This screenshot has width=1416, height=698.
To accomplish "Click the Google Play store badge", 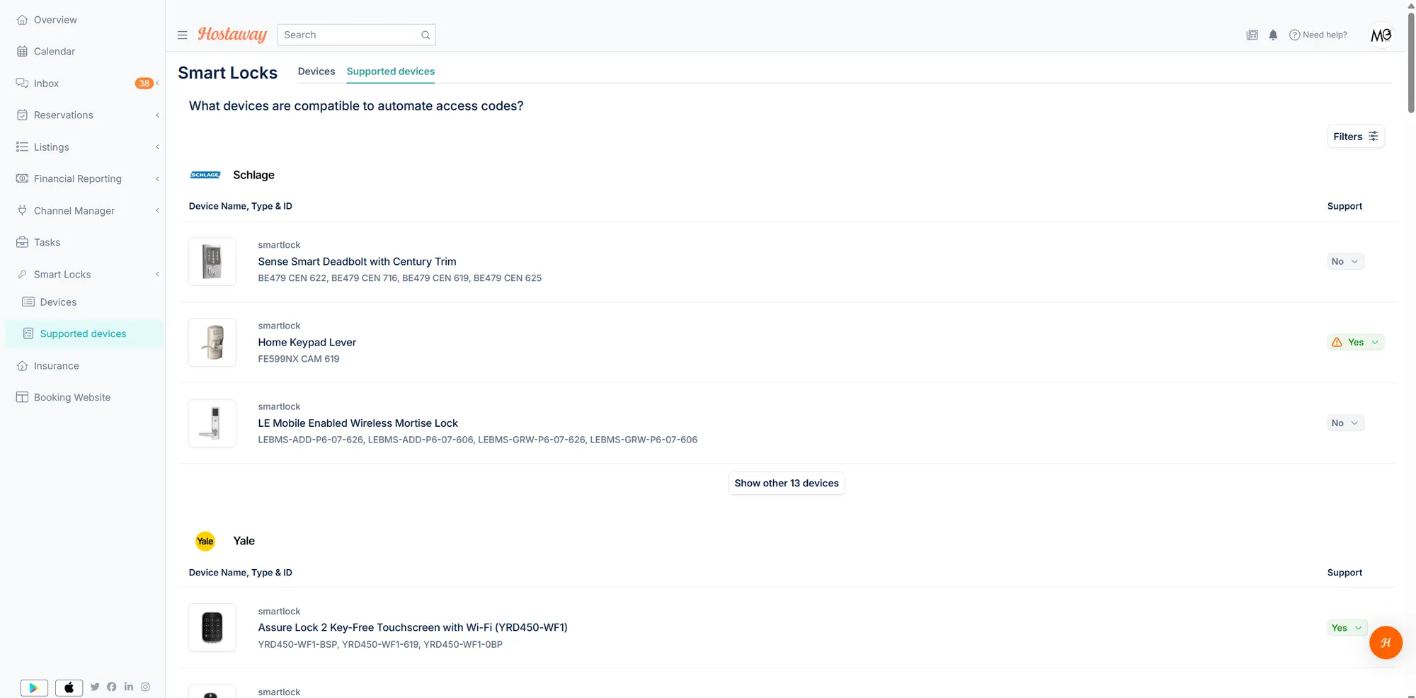I will coord(34,687).
